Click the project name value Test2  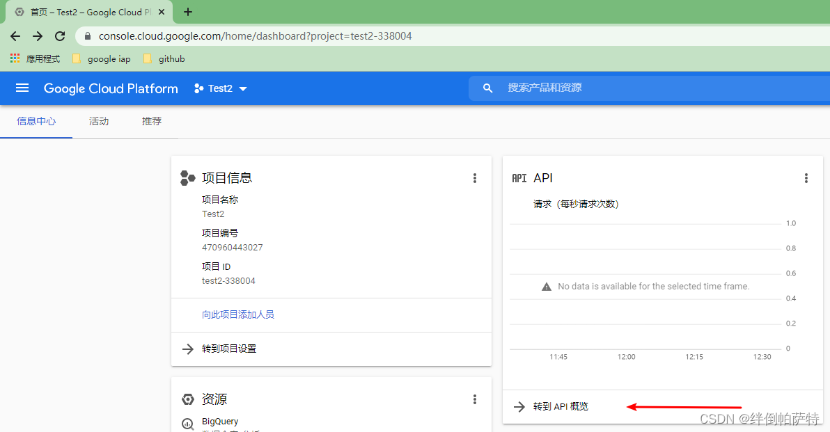coord(213,214)
